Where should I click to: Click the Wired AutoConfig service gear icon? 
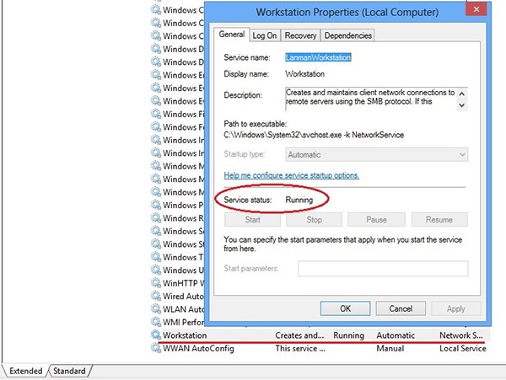(x=155, y=296)
